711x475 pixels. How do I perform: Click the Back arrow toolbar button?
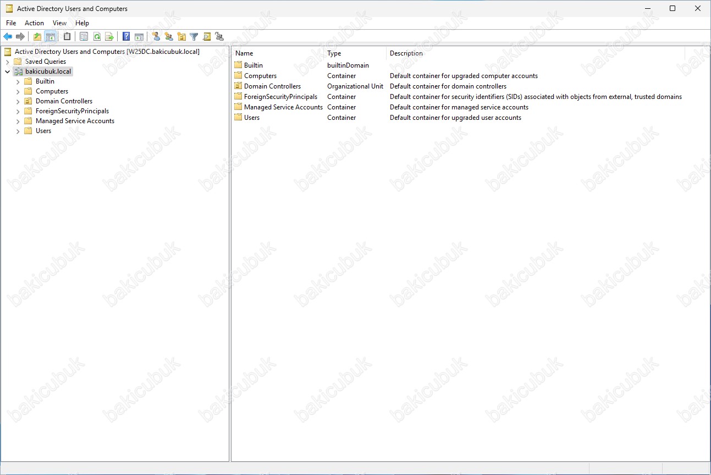pyautogui.click(x=8, y=37)
